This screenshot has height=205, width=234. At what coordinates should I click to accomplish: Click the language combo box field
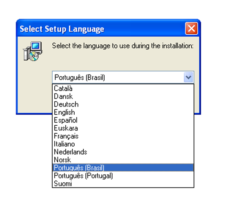[123, 77]
